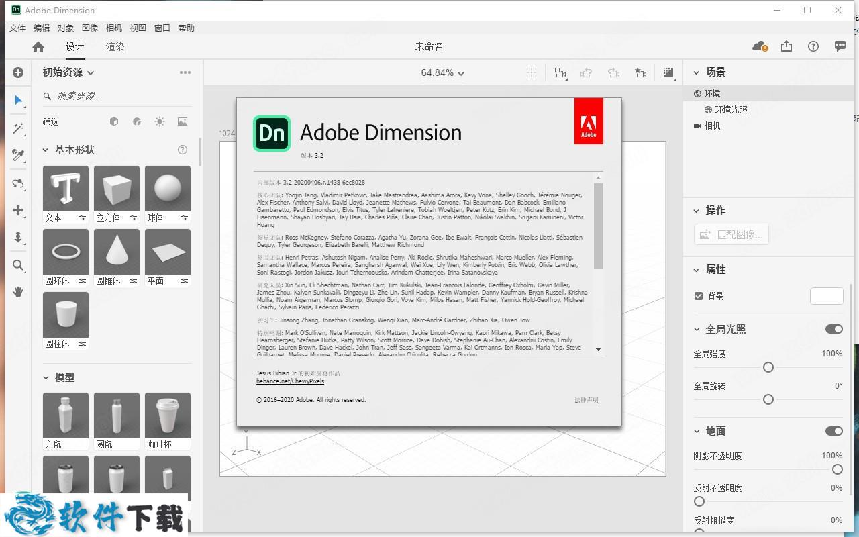Open the behance.net/ChewyPixels link
Screen dimensions: 859x537
(x=290, y=381)
